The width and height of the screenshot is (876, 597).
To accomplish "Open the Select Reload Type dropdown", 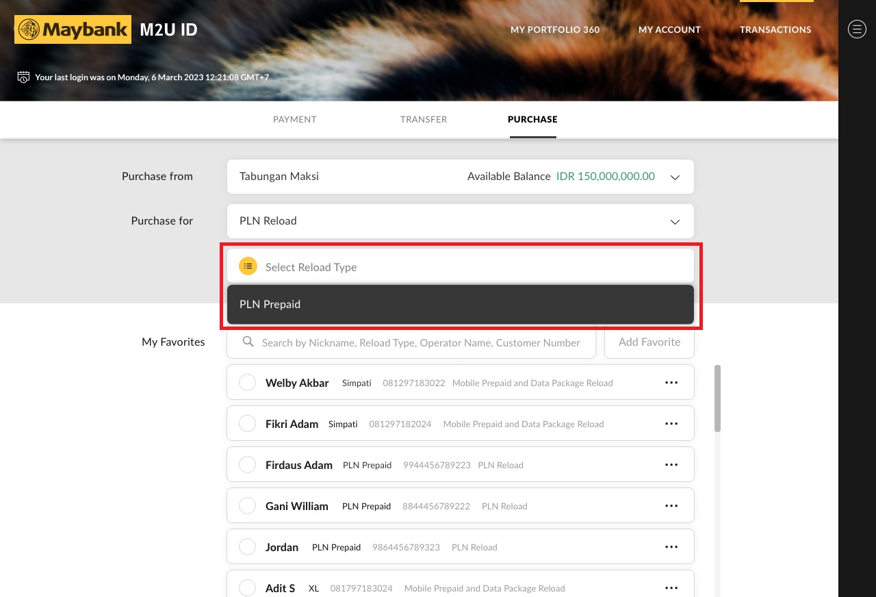I will 461,266.
